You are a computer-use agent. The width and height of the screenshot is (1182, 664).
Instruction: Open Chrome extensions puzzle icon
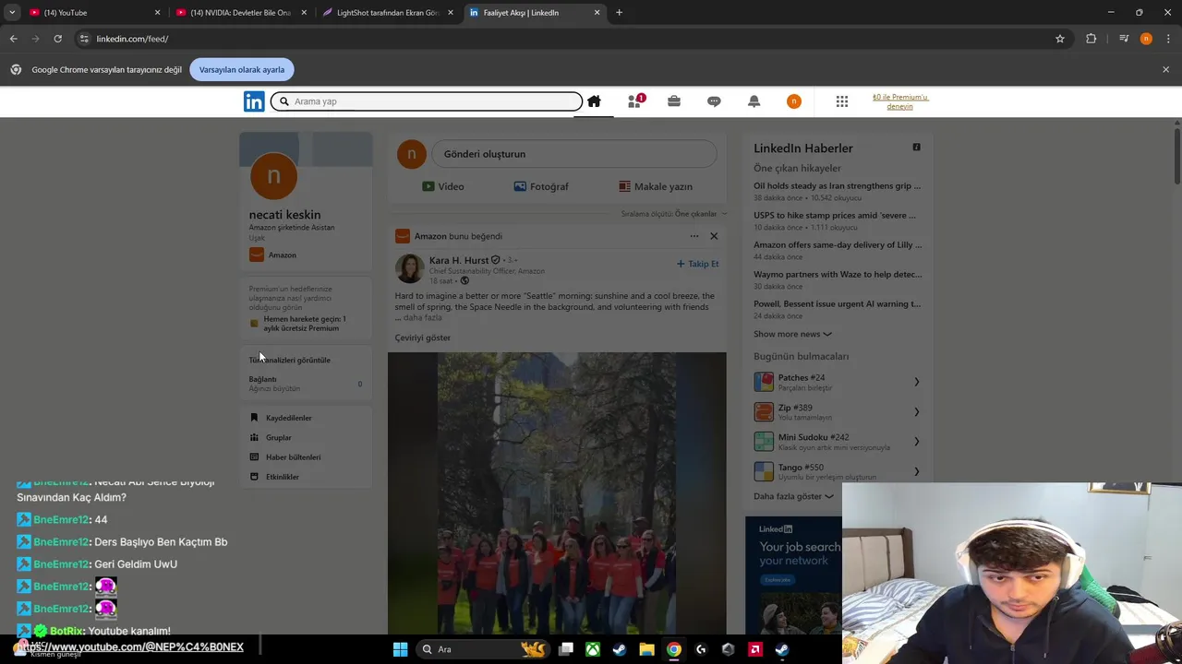(1092, 39)
